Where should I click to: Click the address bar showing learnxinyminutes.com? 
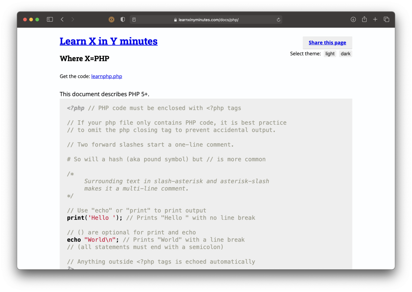click(209, 20)
